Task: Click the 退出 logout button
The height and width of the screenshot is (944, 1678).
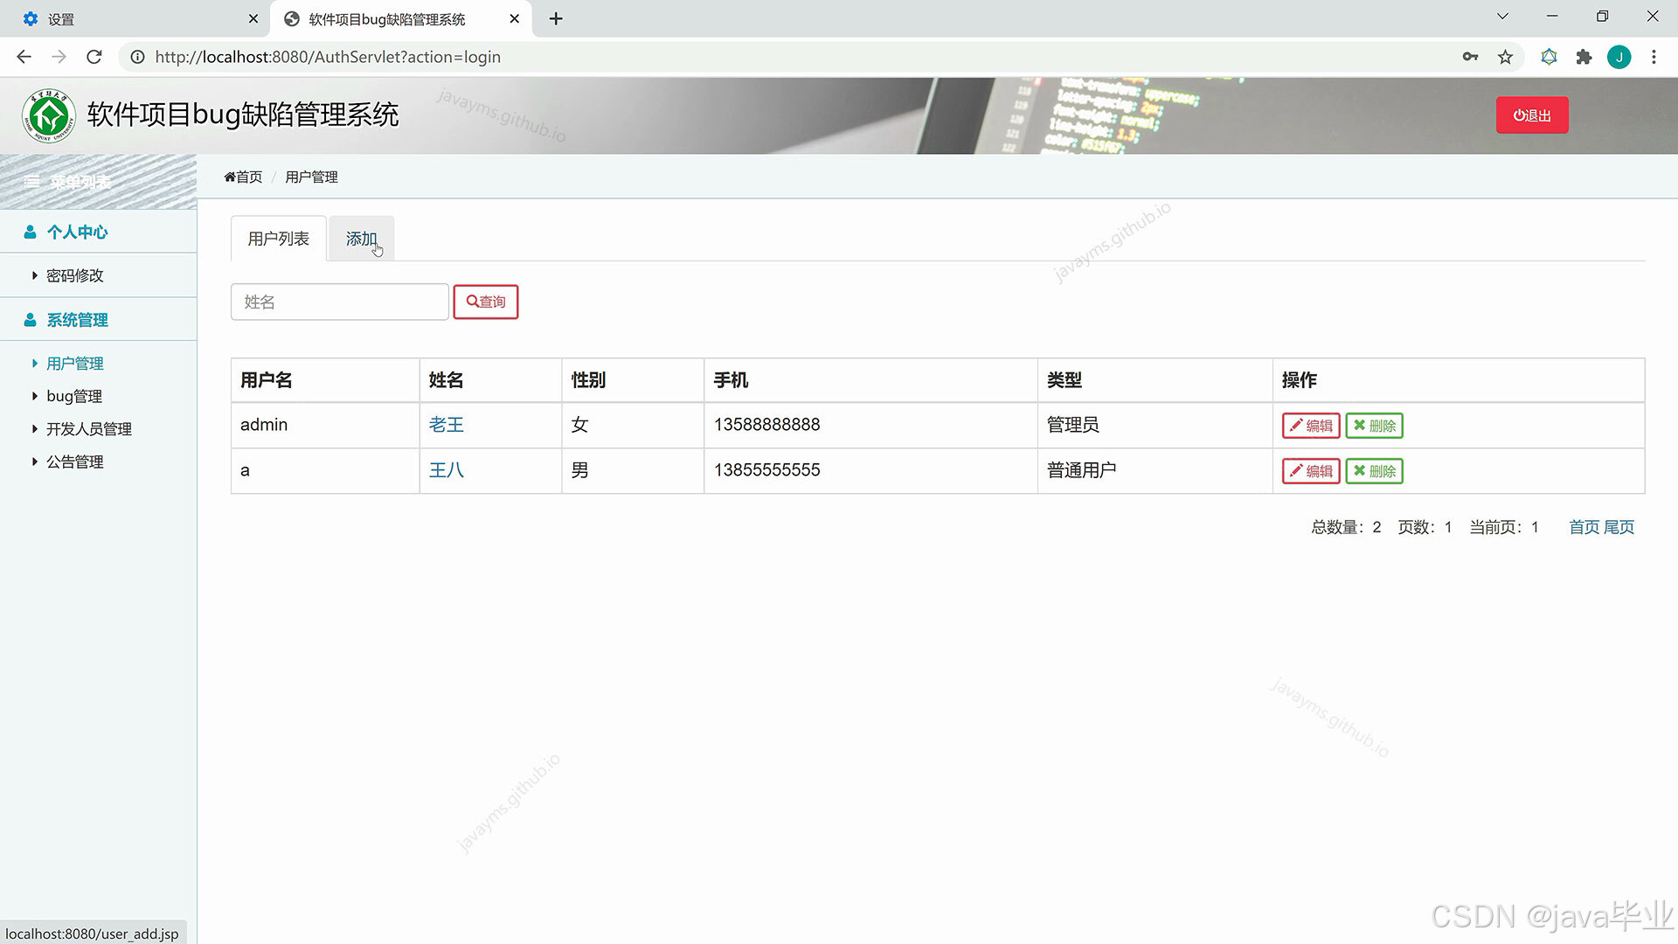Action: (x=1532, y=115)
